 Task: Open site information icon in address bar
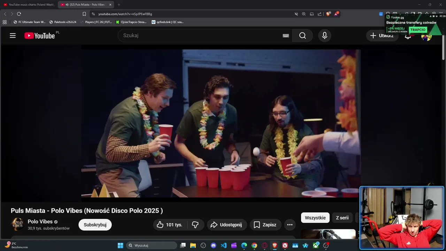[93, 14]
